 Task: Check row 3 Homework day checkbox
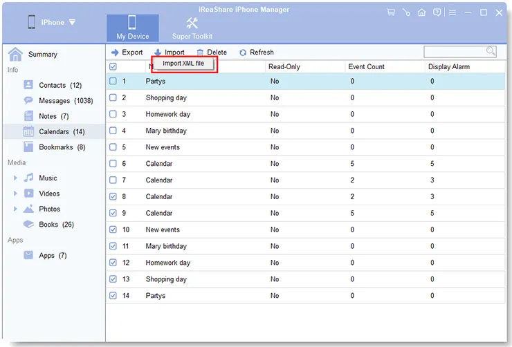click(113, 114)
